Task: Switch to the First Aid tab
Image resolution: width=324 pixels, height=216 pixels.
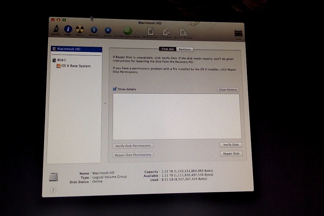Action: (168, 49)
